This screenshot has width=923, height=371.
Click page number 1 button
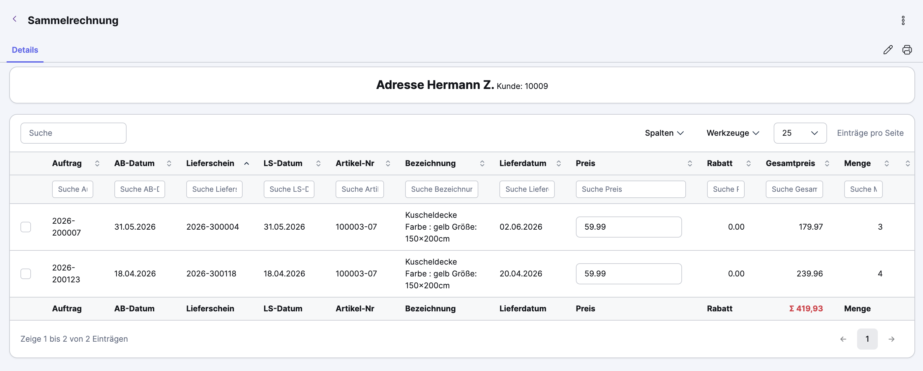point(867,339)
